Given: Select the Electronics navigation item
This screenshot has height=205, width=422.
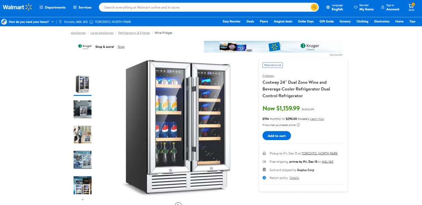Looking at the screenshot, I should coord(382,22).
